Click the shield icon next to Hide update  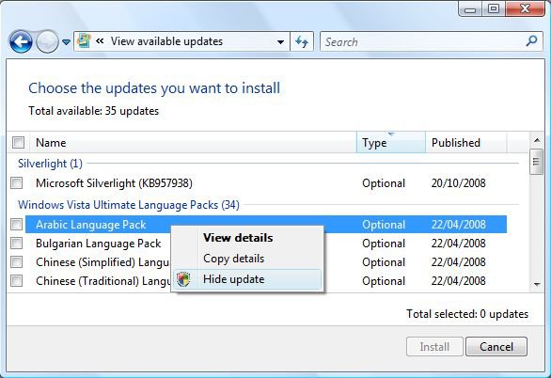[x=183, y=279]
